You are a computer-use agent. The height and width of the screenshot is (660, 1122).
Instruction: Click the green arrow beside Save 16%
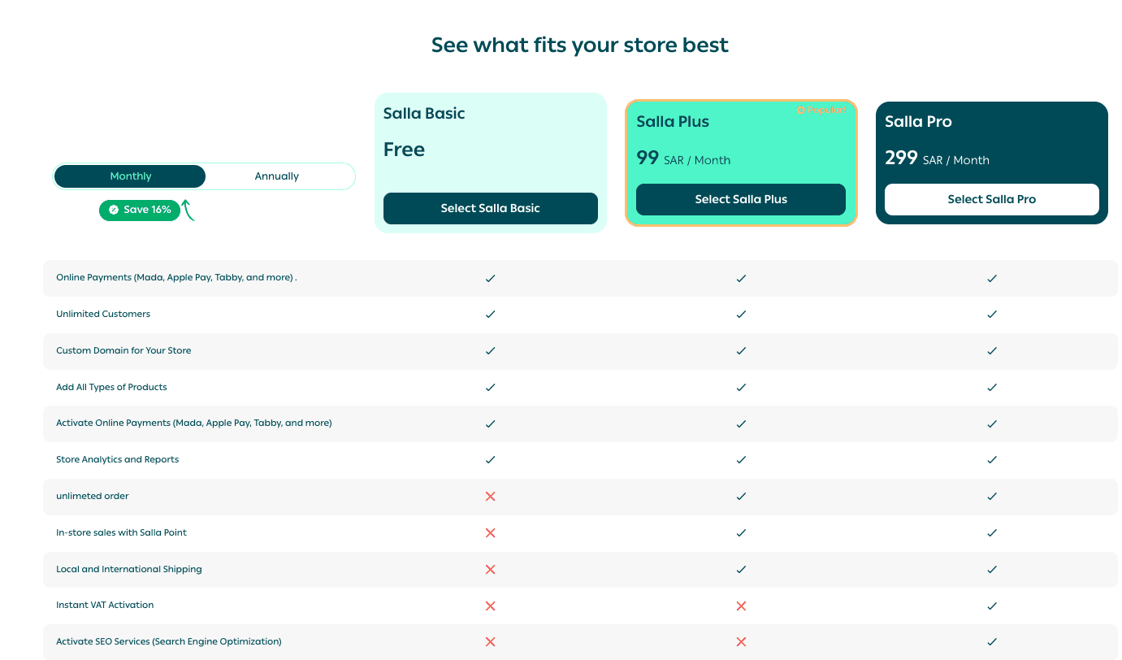point(188,211)
